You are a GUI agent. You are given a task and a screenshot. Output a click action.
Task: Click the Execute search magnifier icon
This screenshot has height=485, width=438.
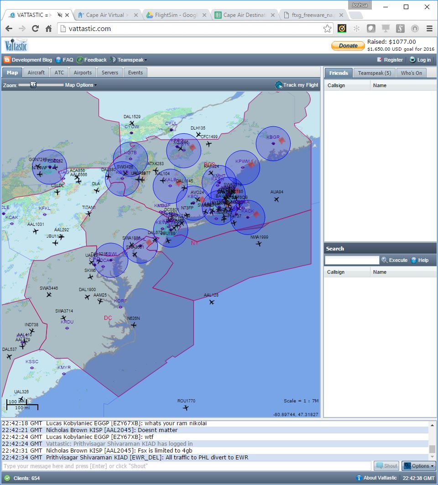tap(384, 260)
